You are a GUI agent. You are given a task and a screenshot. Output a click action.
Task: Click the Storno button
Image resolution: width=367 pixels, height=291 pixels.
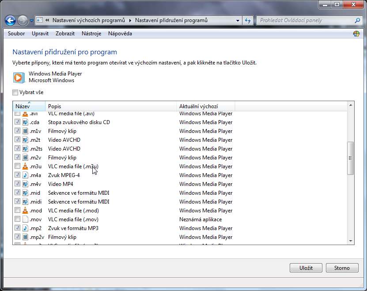pyautogui.click(x=342, y=268)
